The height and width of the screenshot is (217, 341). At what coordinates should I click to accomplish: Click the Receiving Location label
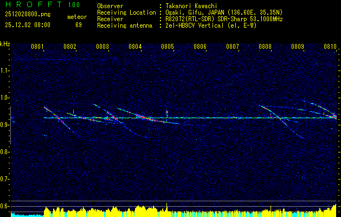pyautogui.click(x=126, y=12)
